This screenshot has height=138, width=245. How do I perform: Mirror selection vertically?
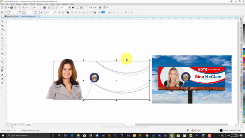(63, 12)
